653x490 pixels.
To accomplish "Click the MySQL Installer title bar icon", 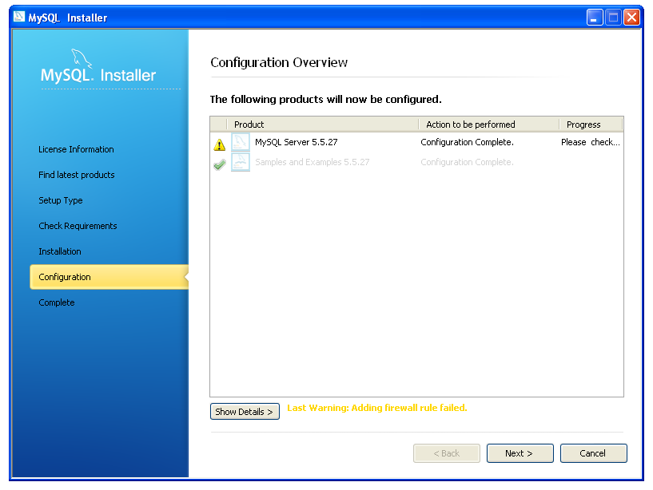I will (19, 17).
